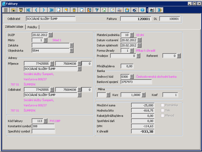Focus the Konstantní symbol field
Screen dimensions: 202x152
click(x=43, y=126)
